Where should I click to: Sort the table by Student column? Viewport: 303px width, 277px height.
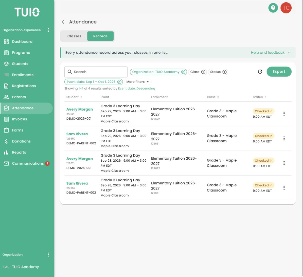point(74,97)
